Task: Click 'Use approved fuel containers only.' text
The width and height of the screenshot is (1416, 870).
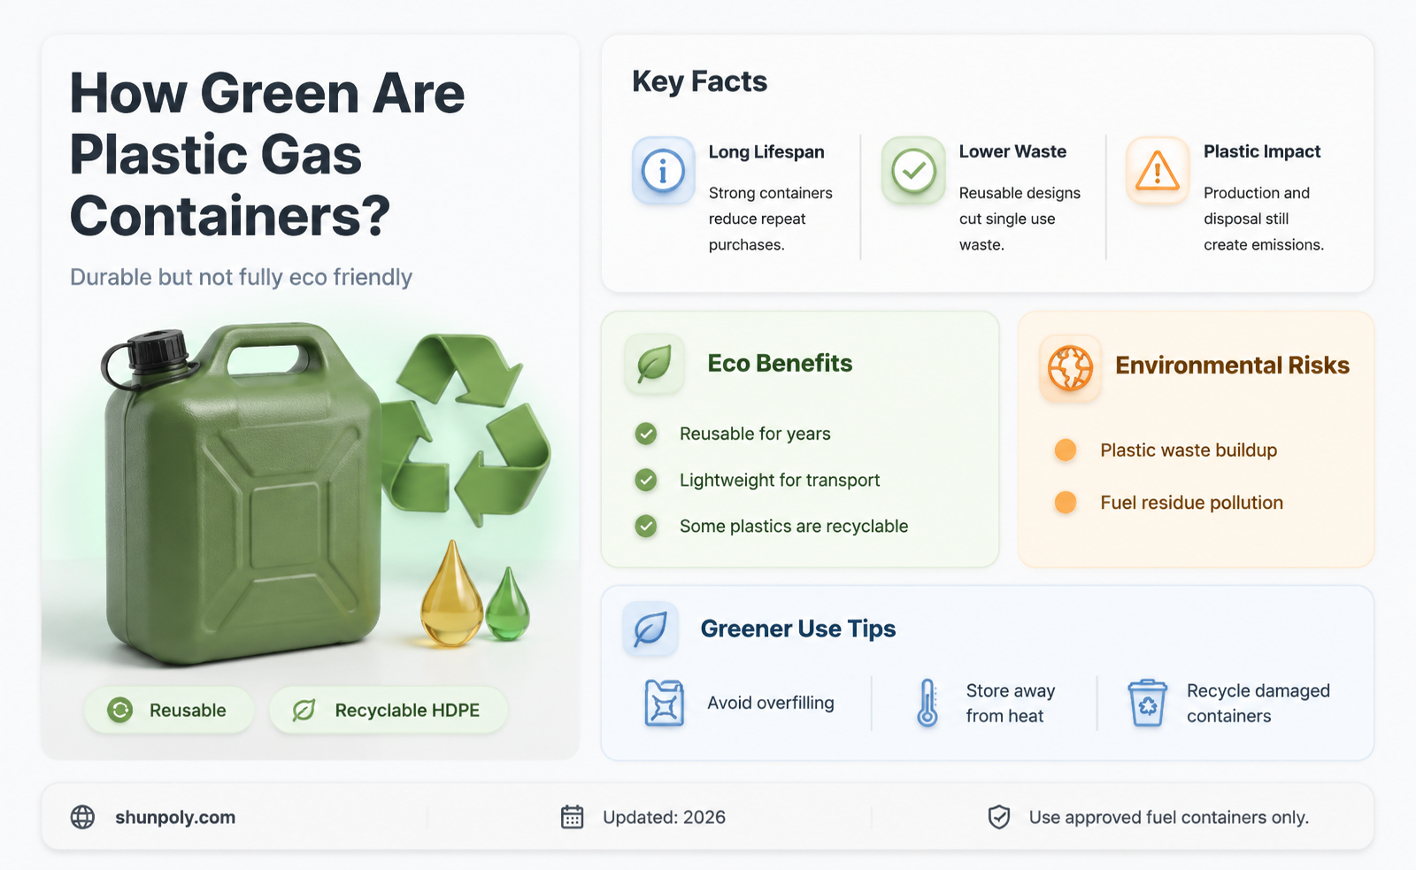Action: [x=1168, y=817]
